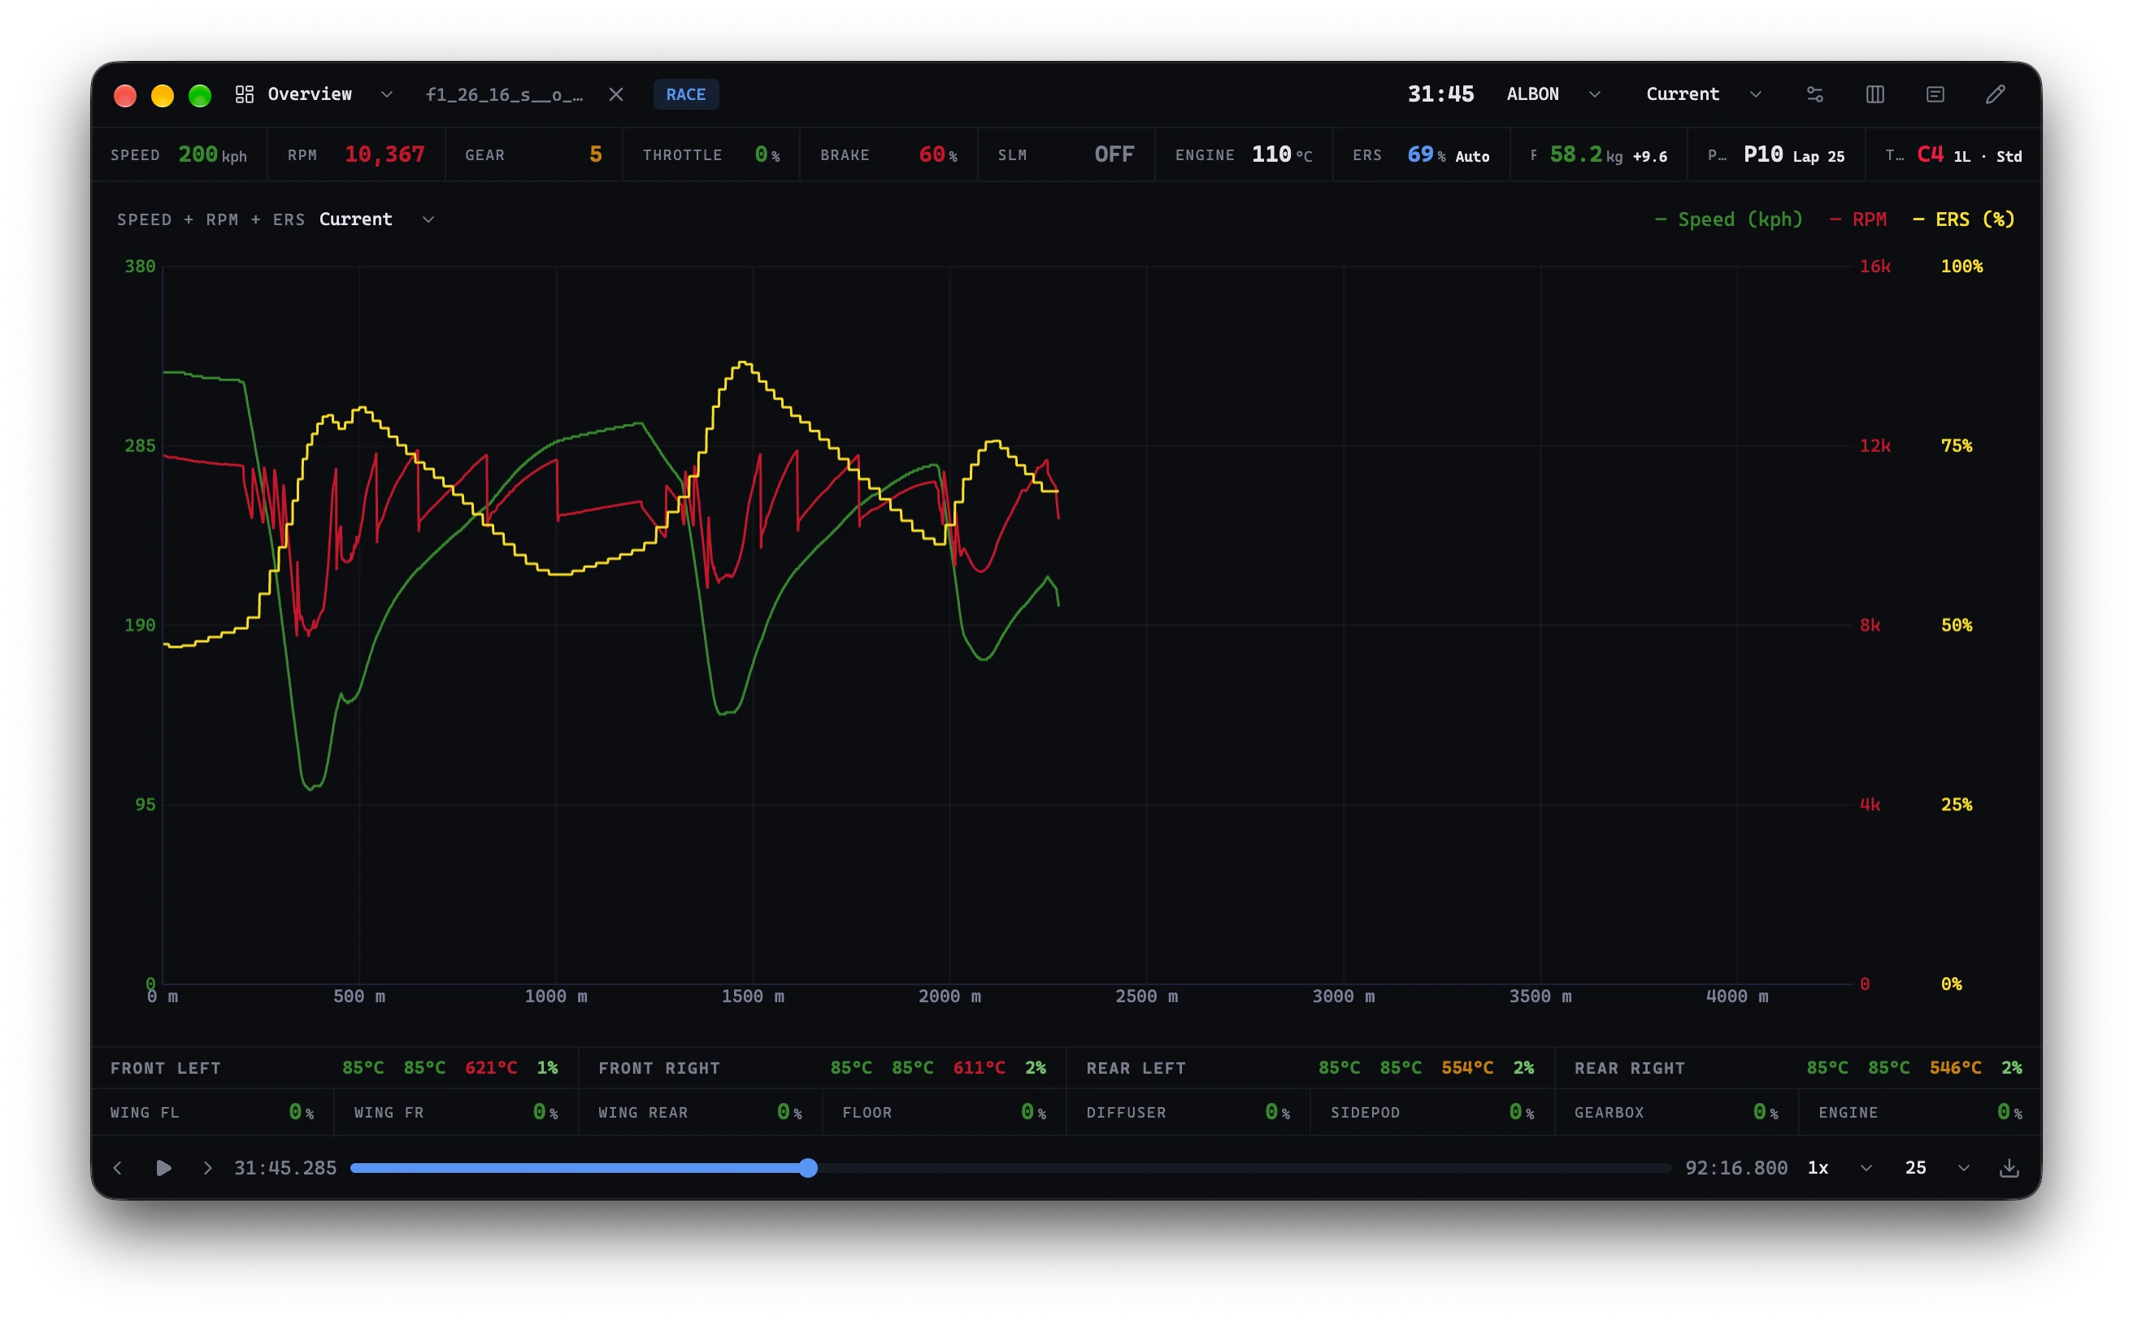
Task: Click the yellow ERS peak near 1500 m
Action: click(x=742, y=363)
